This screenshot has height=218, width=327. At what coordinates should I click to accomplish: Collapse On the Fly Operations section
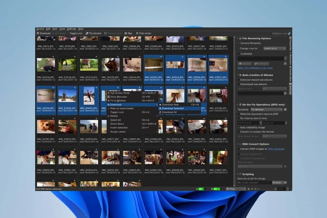click(x=238, y=105)
